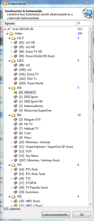Expand the Minimax / Animax [10] entry
This screenshot has width=94, height=221.
click(x=12, y=142)
